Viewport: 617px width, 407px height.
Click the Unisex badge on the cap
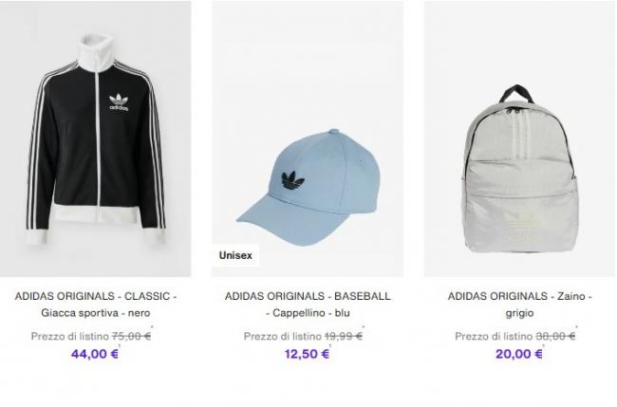coord(235,255)
